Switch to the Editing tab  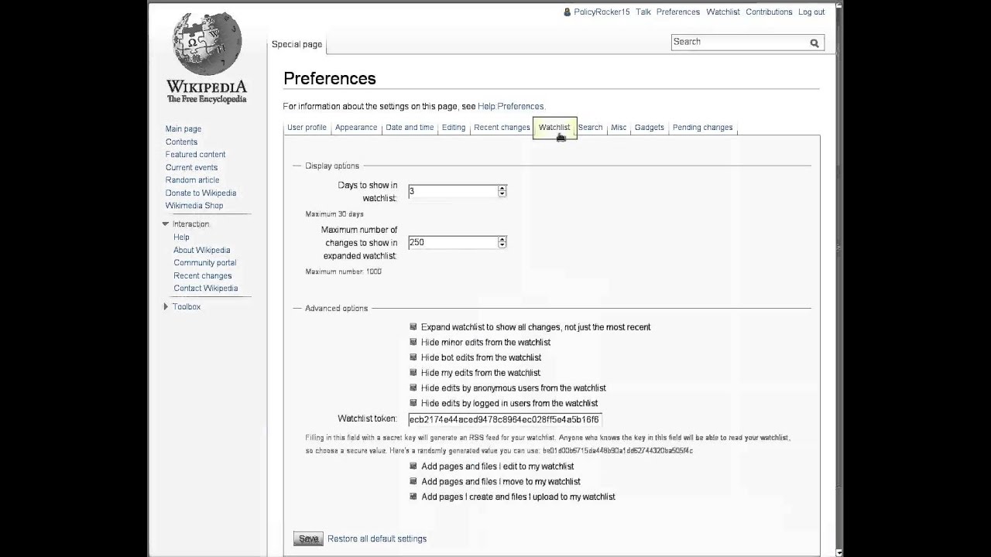(x=454, y=128)
